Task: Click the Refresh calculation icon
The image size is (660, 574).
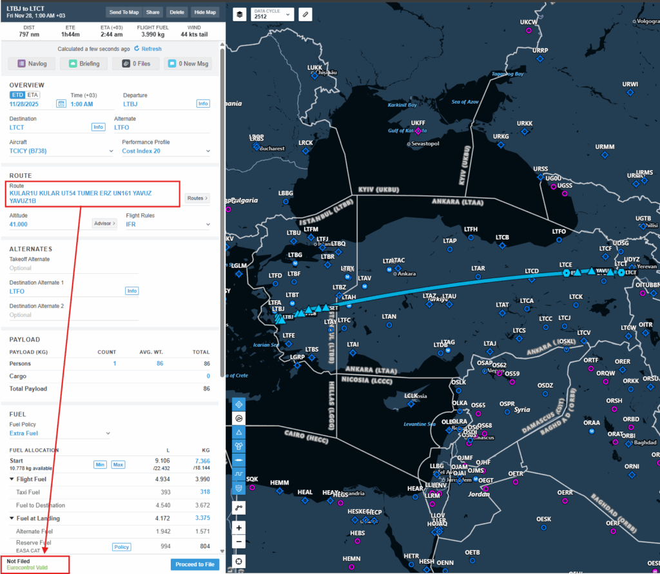Action: coord(137,49)
